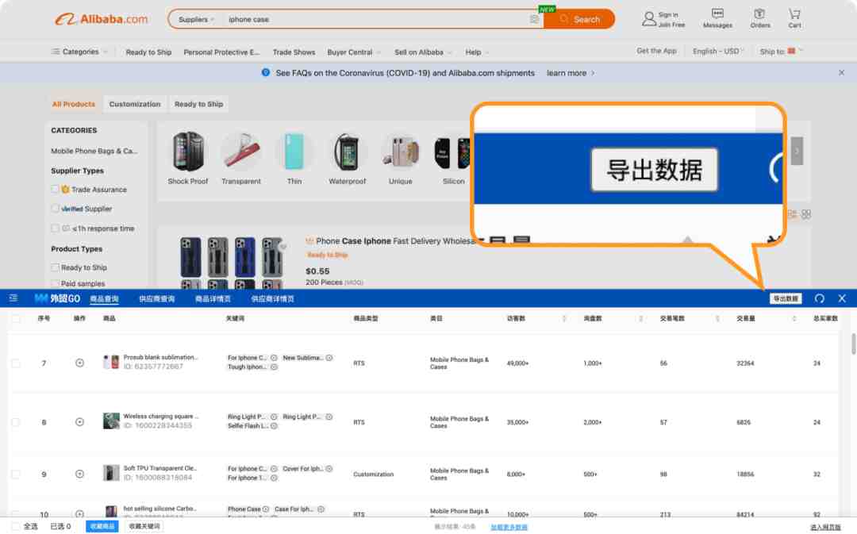
Task: Close the 外贸GO panel
Action: pyautogui.click(x=842, y=298)
